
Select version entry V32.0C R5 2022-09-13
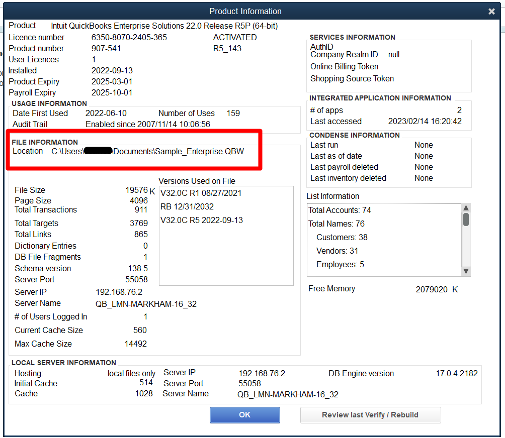202,221
